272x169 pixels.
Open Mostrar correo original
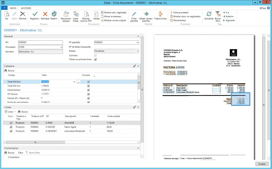click(113, 20)
